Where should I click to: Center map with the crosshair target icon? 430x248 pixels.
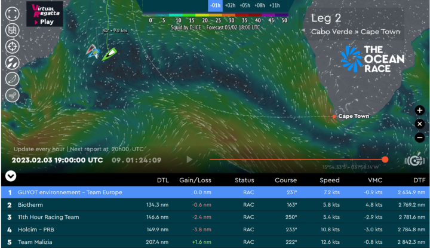click(13, 47)
